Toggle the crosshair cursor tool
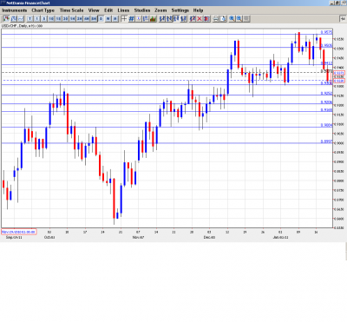The image size is (347, 322). tap(124, 19)
